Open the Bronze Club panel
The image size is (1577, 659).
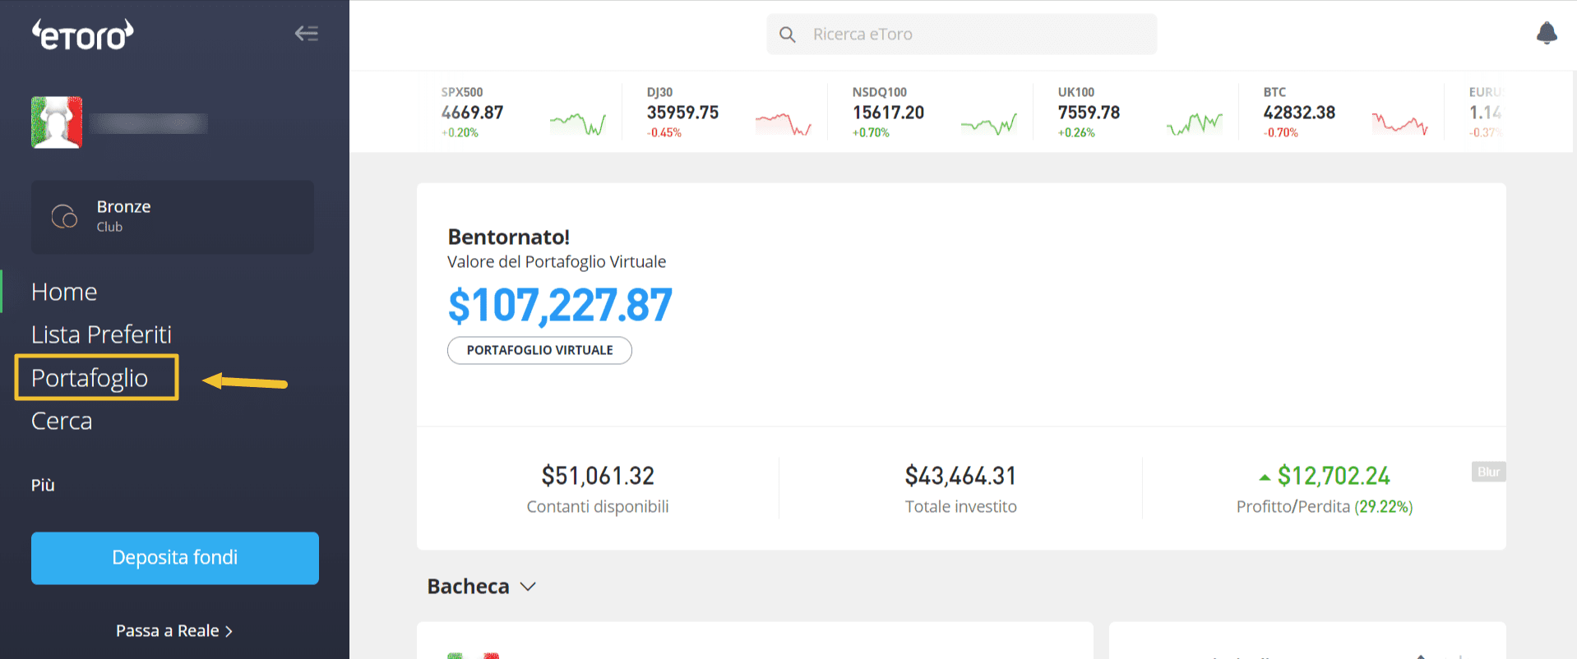pyautogui.click(x=173, y=217)
